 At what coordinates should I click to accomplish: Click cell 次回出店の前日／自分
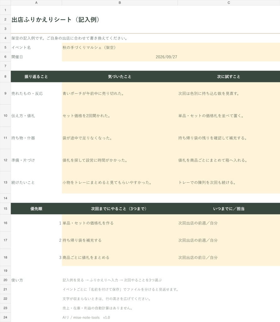(229, 258)
